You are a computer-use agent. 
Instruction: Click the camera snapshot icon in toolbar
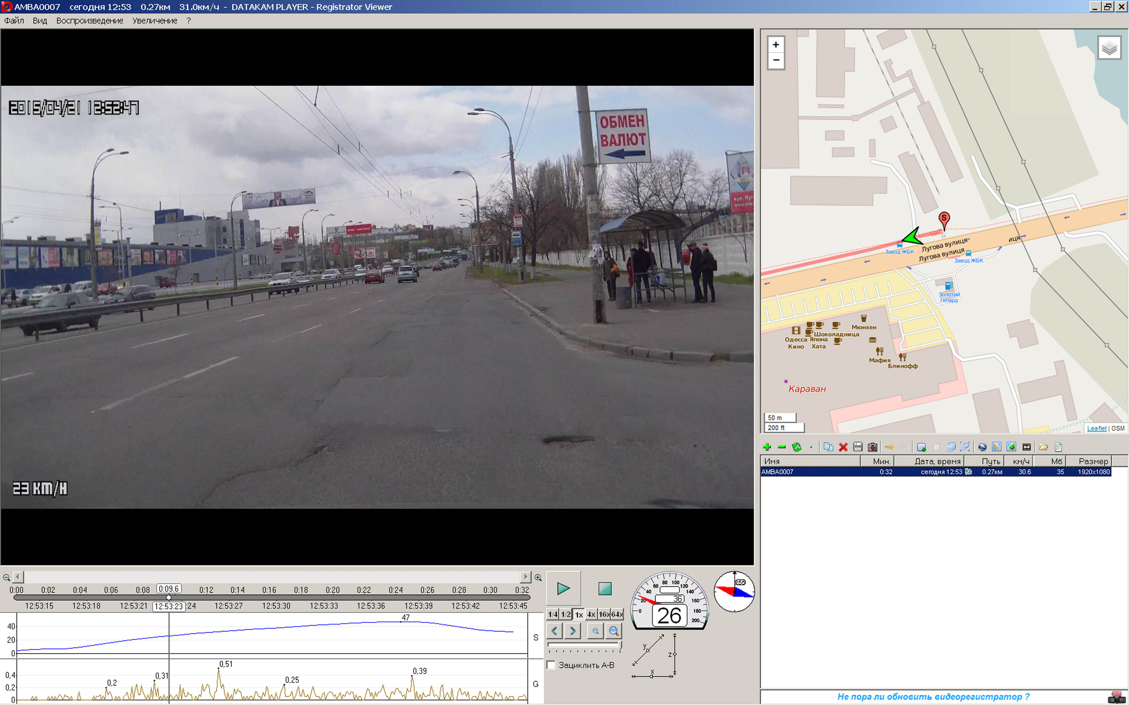(872, 447)
